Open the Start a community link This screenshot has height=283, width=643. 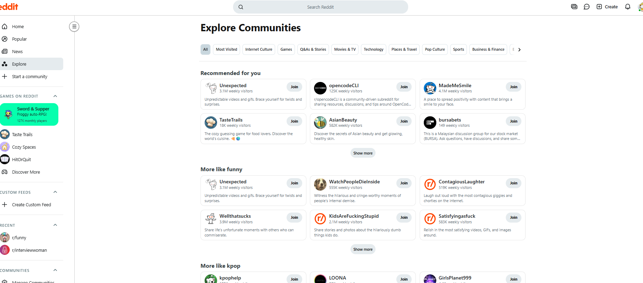coord(30,76)
